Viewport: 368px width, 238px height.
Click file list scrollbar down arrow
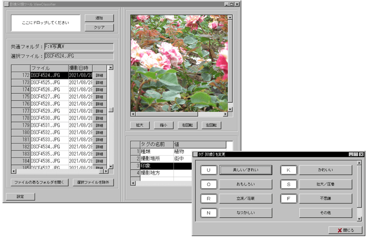click(x=110, y=167)
